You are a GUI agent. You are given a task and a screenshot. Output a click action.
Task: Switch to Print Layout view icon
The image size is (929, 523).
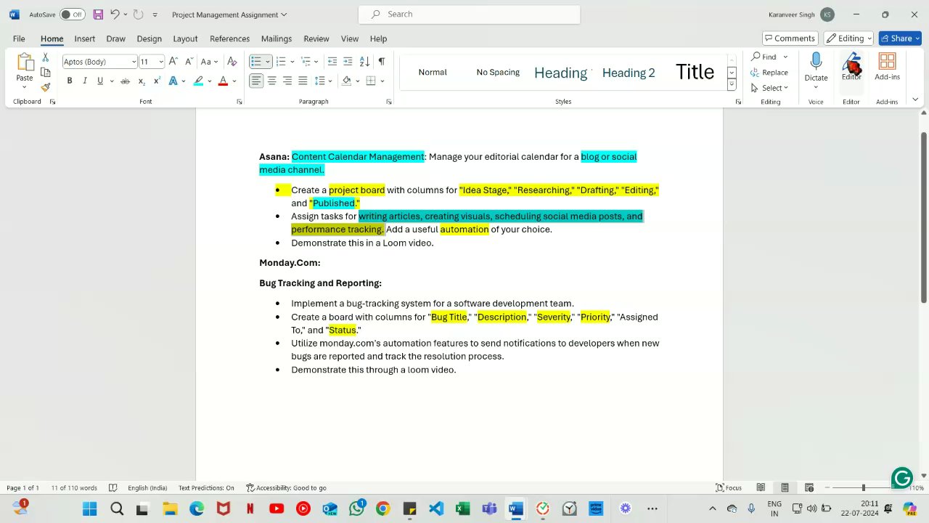785,487
